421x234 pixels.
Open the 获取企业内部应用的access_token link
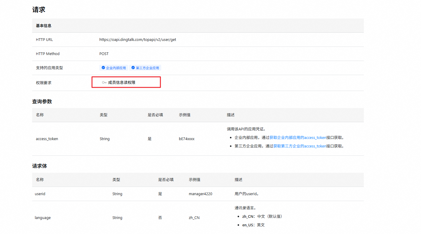coord(298,137)
